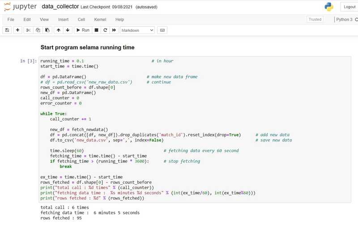Restart the kernel using circular arrow
Viewport: 358px width, 226px height.
(105, 30)
